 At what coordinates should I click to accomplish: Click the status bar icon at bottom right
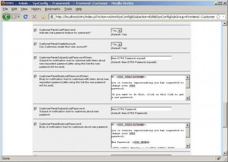(219, 159)
